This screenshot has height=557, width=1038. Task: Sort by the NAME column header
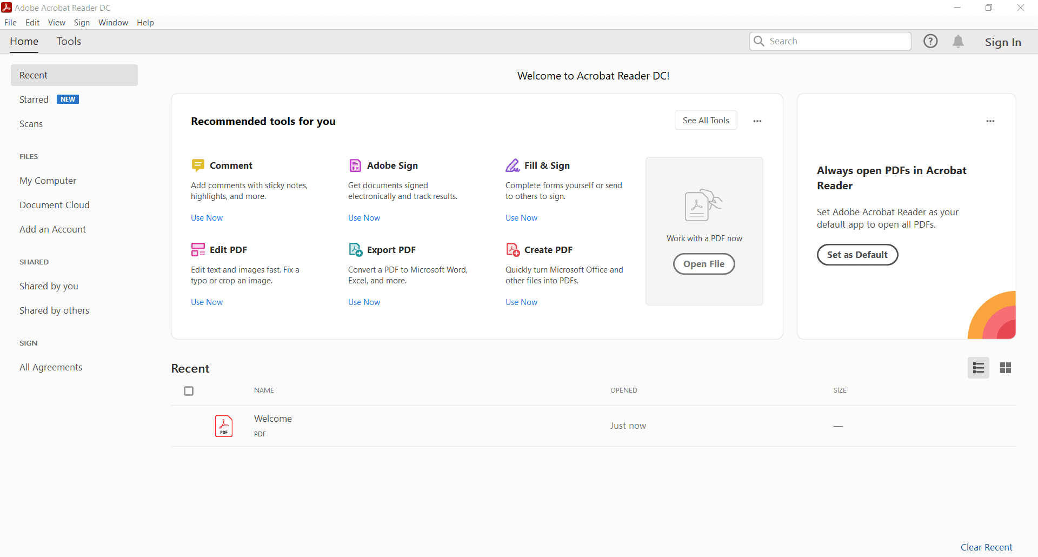pos(264,390)
